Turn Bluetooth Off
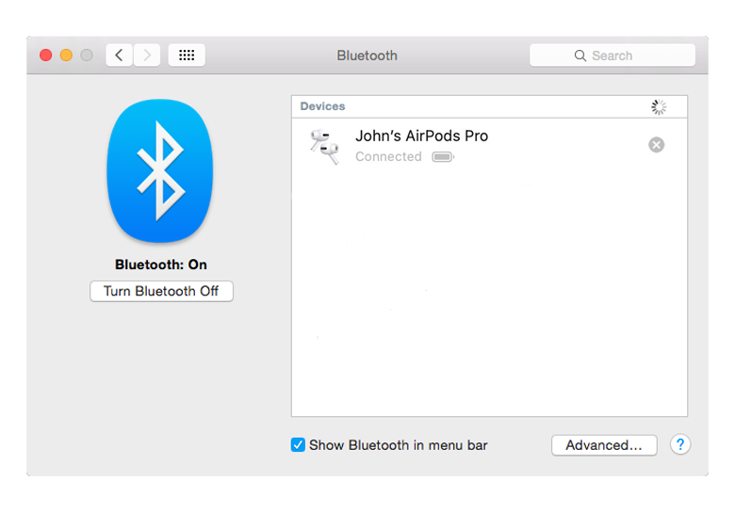 click(161, 292)
